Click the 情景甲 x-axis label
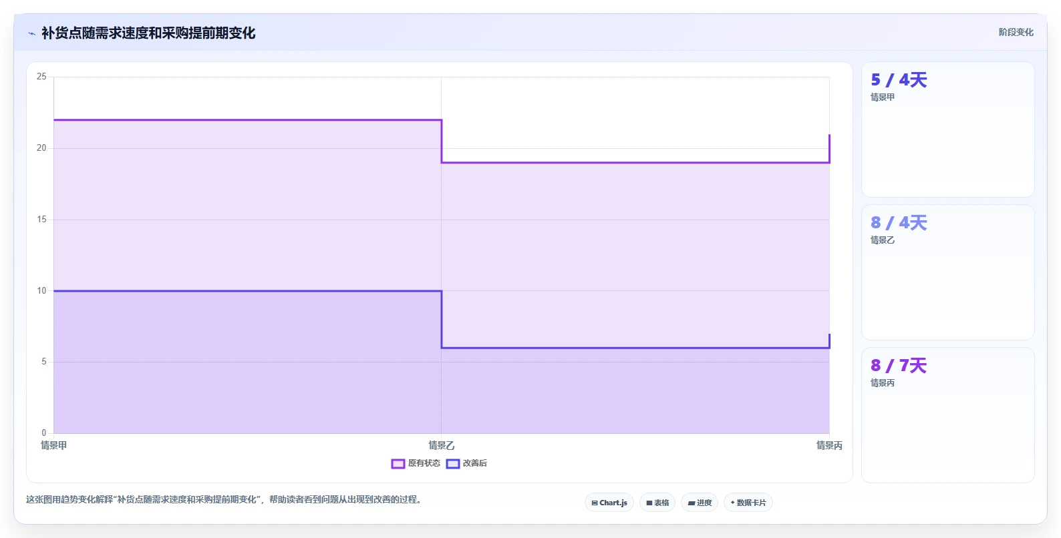Image resolution: width=1061 pixels, height=538 pixels. (54, 445)
